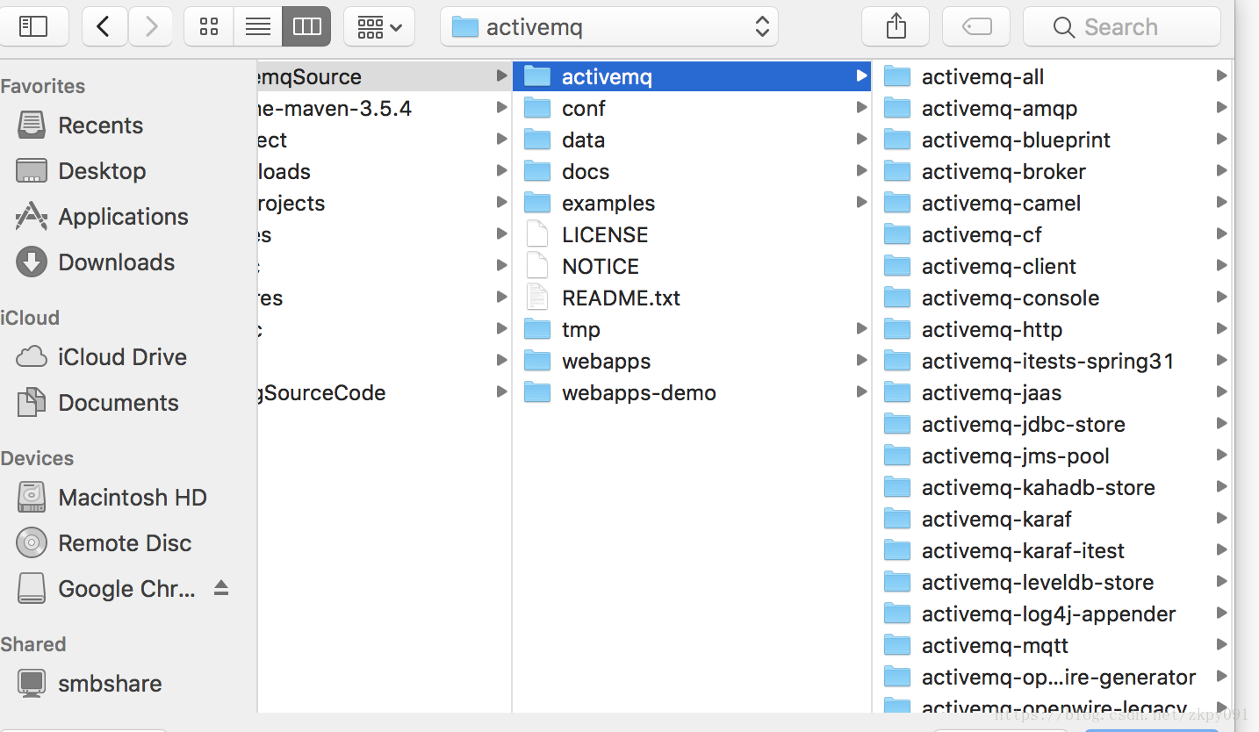The height and width of the screenshot is (732, 1259).
Task: Expand the conf folder chevron
Action: point(861,108)
